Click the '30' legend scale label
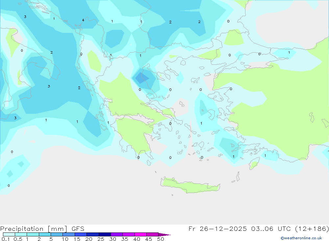329x241 pixels. click(x=113, y=239)
